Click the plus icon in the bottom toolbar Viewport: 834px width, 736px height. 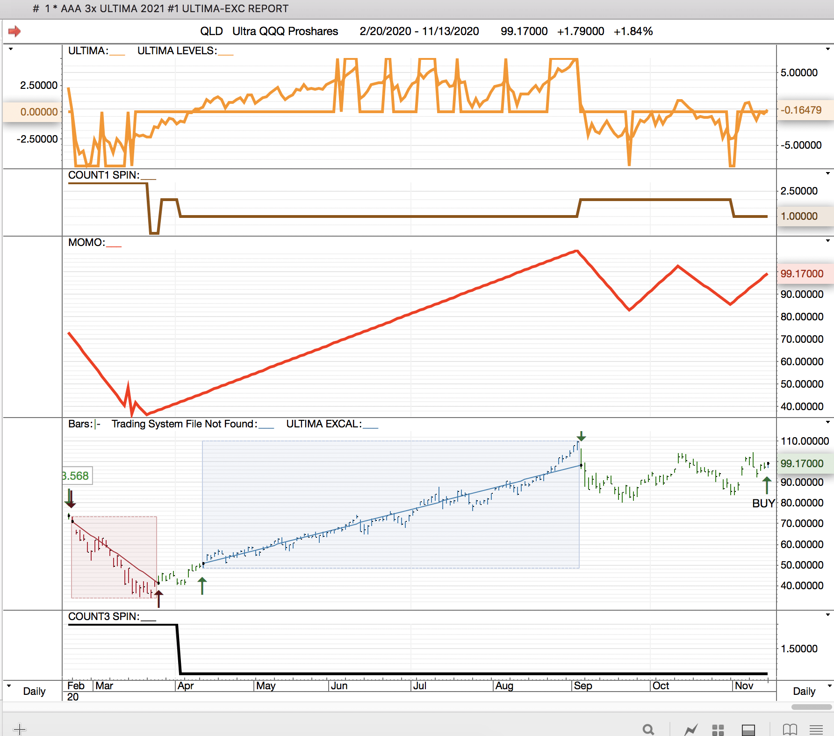(x=20, y=729)
